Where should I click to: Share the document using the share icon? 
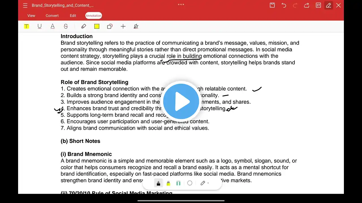click(x=307, y=5)
